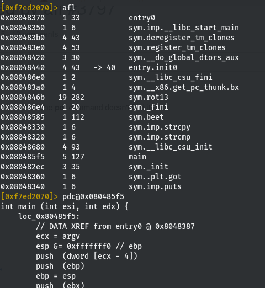Click sym..plt.got entry
The height and width of the screenshot is (288, 265).
click(x=155, y=177)
